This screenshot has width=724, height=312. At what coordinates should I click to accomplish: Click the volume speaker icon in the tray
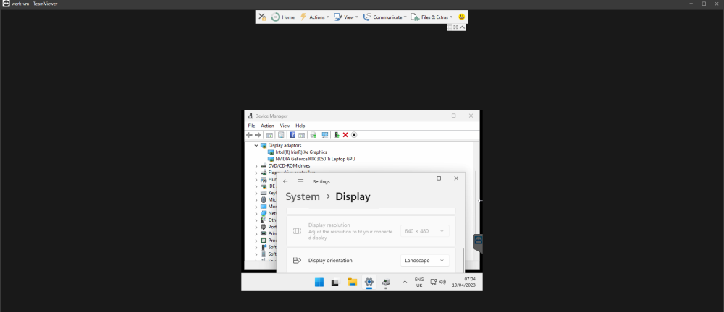[443, 282]
